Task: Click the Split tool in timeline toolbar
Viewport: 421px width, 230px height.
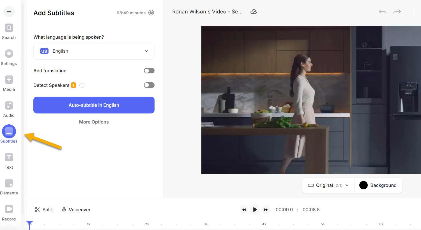Action: click(x=43, y=210)
